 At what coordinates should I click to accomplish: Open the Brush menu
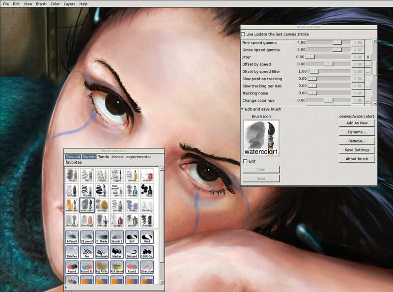point(41,4)
